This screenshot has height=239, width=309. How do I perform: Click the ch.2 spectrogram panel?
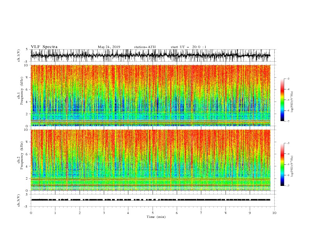(x=151, y=160)
